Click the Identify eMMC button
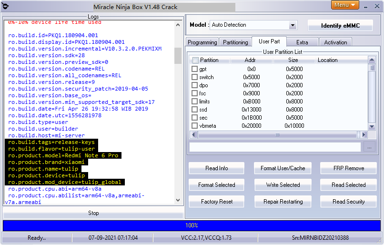The image size is (384, 245). pos(340,25)
